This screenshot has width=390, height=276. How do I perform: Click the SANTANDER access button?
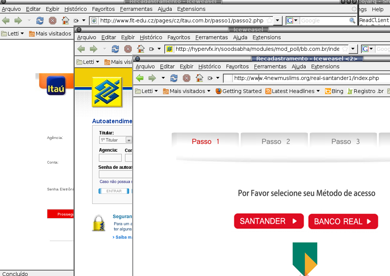click(x=269, y=221)
